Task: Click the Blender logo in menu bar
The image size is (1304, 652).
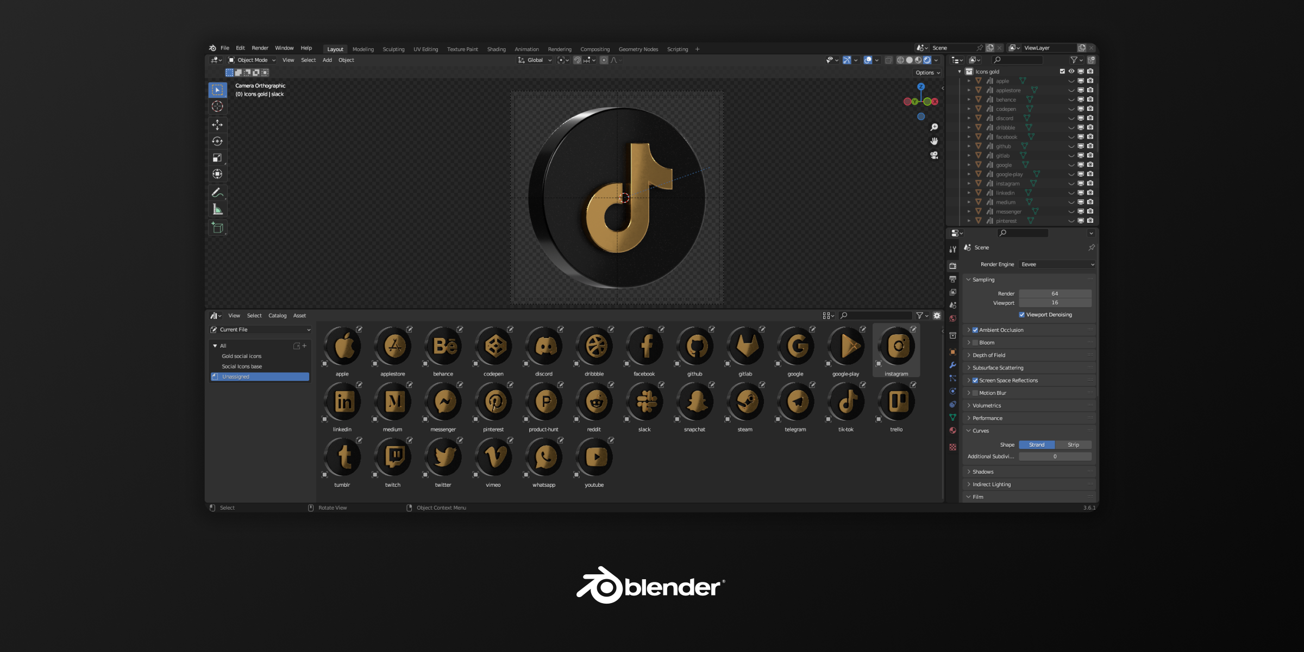Action: tap(212, 48)
